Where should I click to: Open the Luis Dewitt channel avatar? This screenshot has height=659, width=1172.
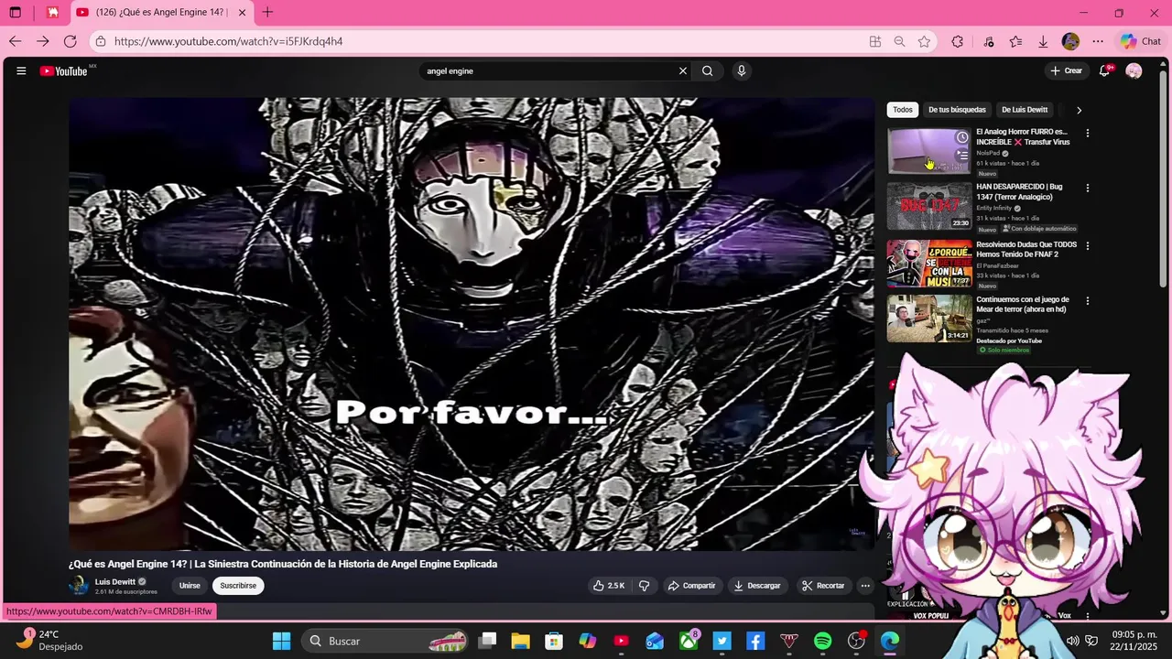79,586
